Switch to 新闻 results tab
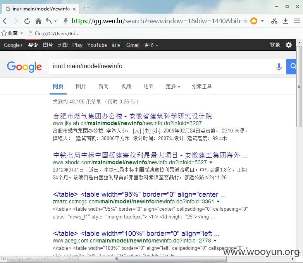303x263 pixels. click(x=103, y=87)
